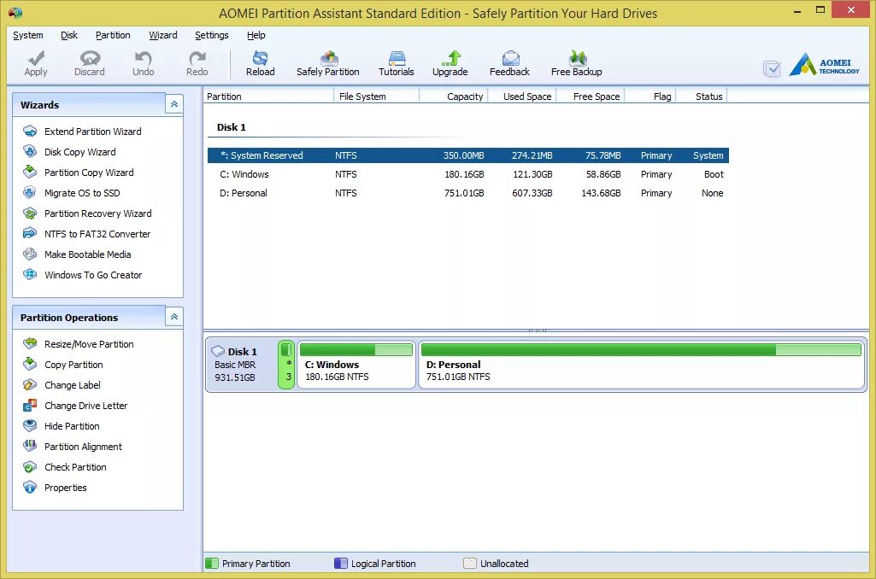Select small System Reserved block in disk map

[x=286, y=366]
